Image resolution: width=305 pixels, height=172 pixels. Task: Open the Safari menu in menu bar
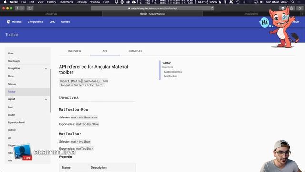(14, 2)
